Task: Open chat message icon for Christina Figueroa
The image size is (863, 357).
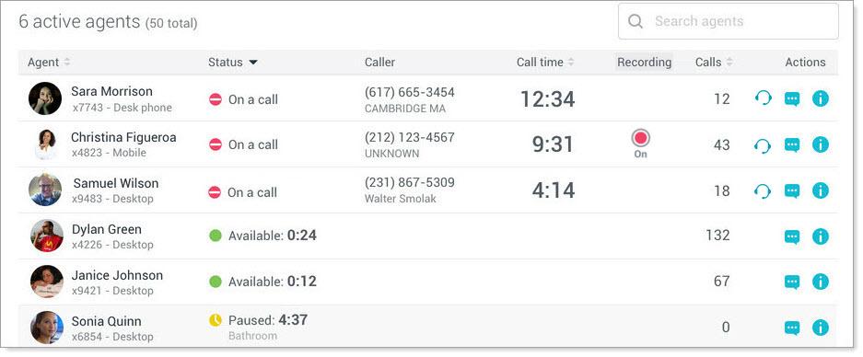Action: [791, 145]
